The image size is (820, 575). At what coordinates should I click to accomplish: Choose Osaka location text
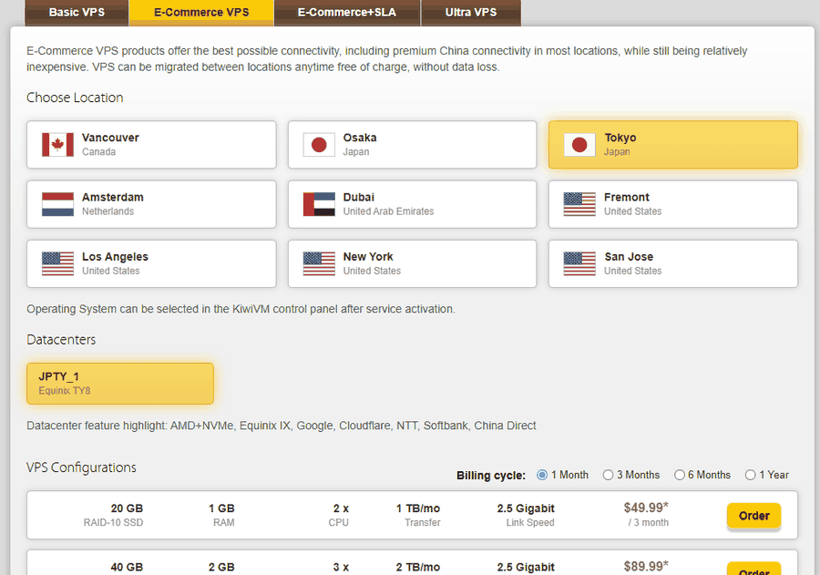click(360, 138)
